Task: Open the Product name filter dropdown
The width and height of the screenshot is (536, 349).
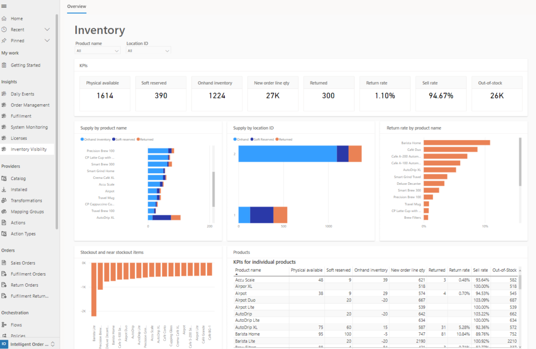Action: coord(97,51)
